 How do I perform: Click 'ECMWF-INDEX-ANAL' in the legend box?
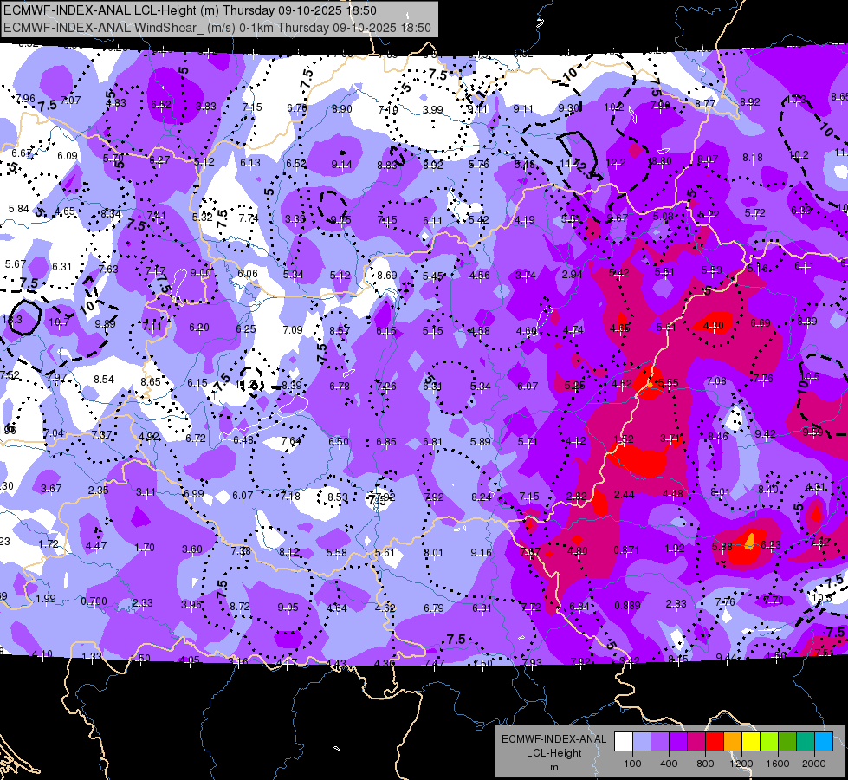pyautogui.click(x=554, y=739)
